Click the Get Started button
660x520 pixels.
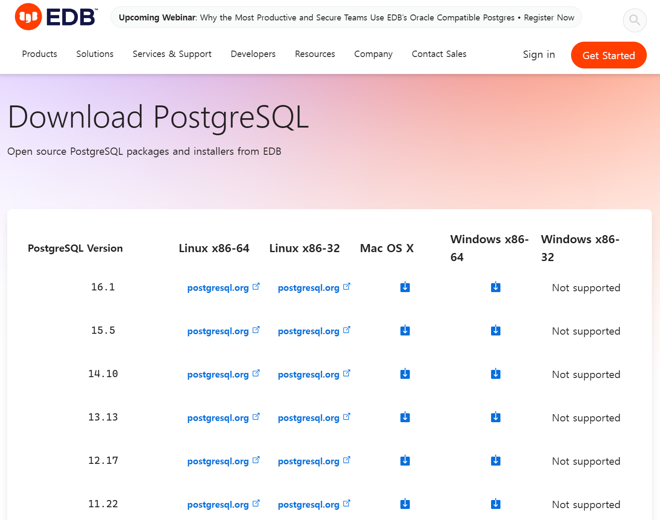609,55
